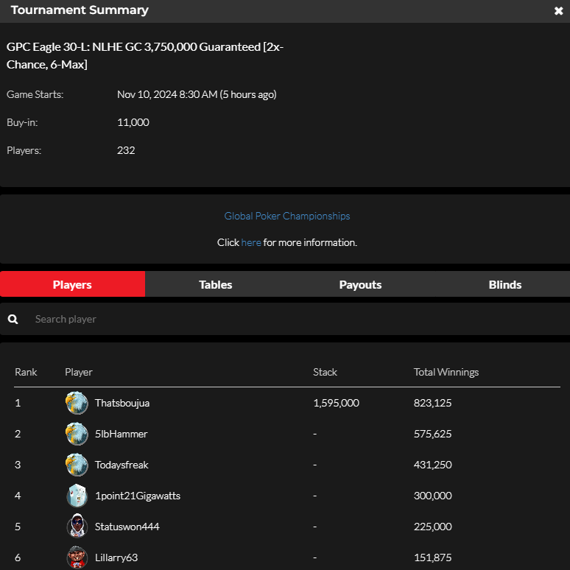
Task: Click the Game Starts date text
Action: pos(197,94)
